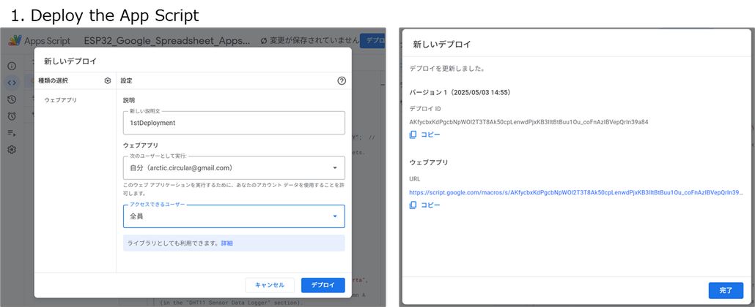Image resolution: width=755 pixels, height=307 pixels.
Task: Click copy icon under web app URL
Action: [413, 205]
